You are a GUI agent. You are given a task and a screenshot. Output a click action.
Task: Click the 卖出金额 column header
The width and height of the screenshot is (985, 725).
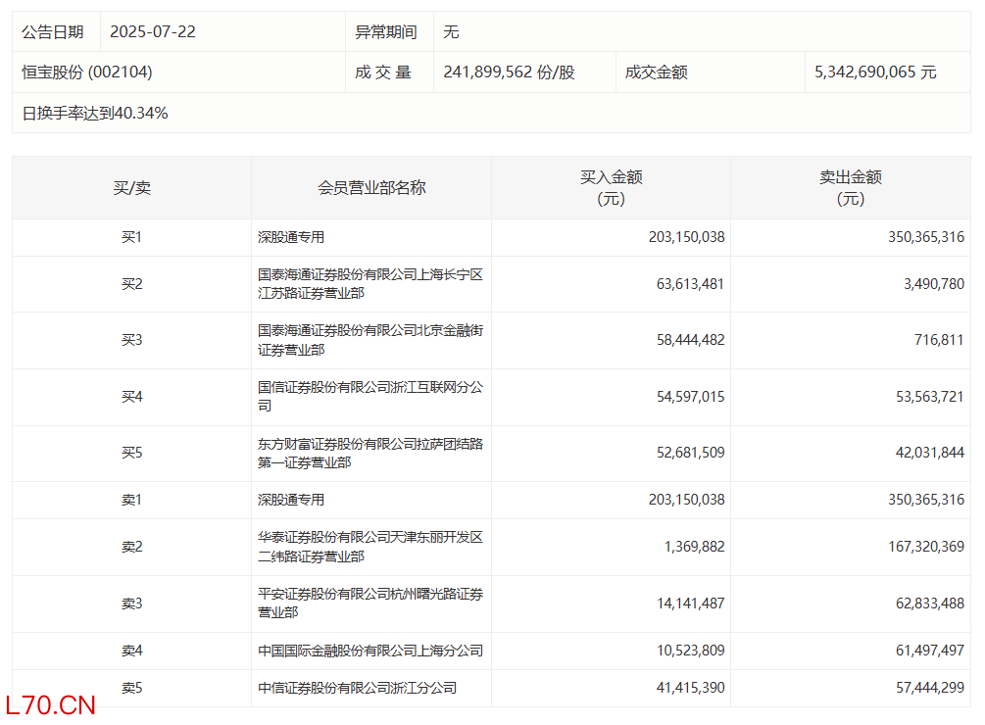click(851, 188)
